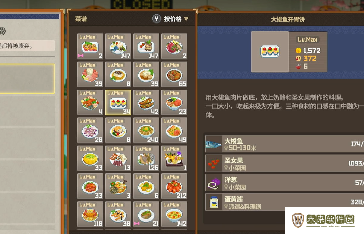Viewport: 364px width, 234px height.
Task: Select the yellow-highlighted slot in left panel
Action: tap(27, 79)
